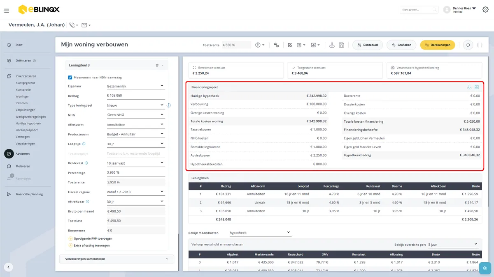The height and width of the screenshot is (277, 494).
Task: Open Klantgegevens in the sidebar
Action: coord(25,83)
